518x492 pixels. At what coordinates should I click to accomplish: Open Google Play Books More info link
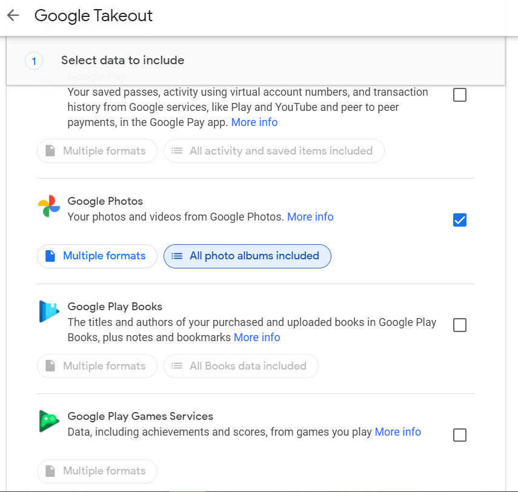click(257, 337)
